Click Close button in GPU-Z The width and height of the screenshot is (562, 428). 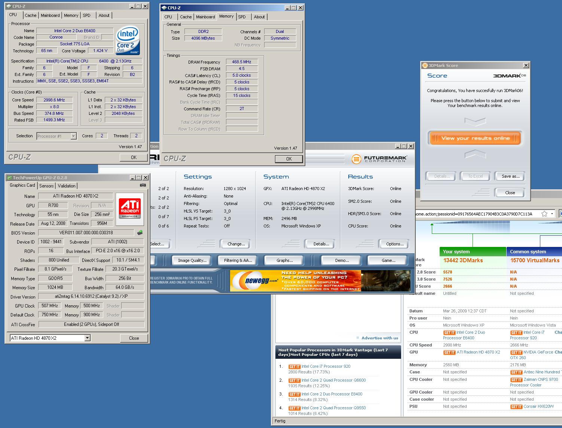(134, 338)
